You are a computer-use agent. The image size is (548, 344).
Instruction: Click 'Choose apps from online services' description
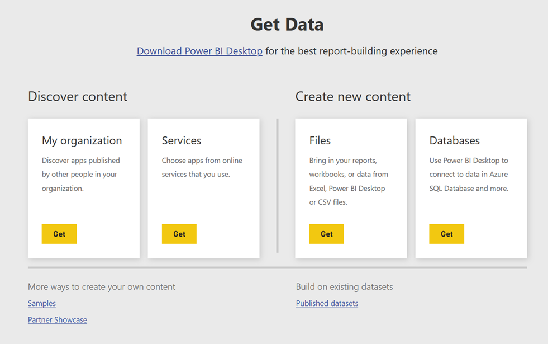(x=202, y=167)
